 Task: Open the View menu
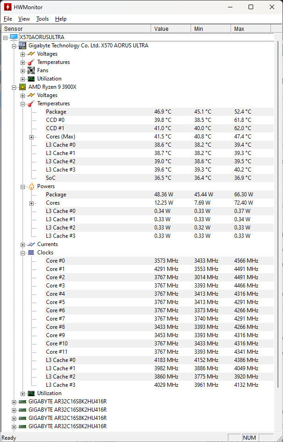(x=24, y=19)
